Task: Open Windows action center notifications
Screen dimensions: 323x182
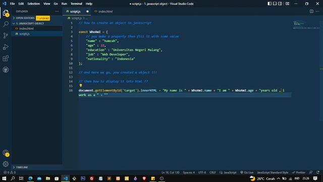Action: tap(315, 178)
